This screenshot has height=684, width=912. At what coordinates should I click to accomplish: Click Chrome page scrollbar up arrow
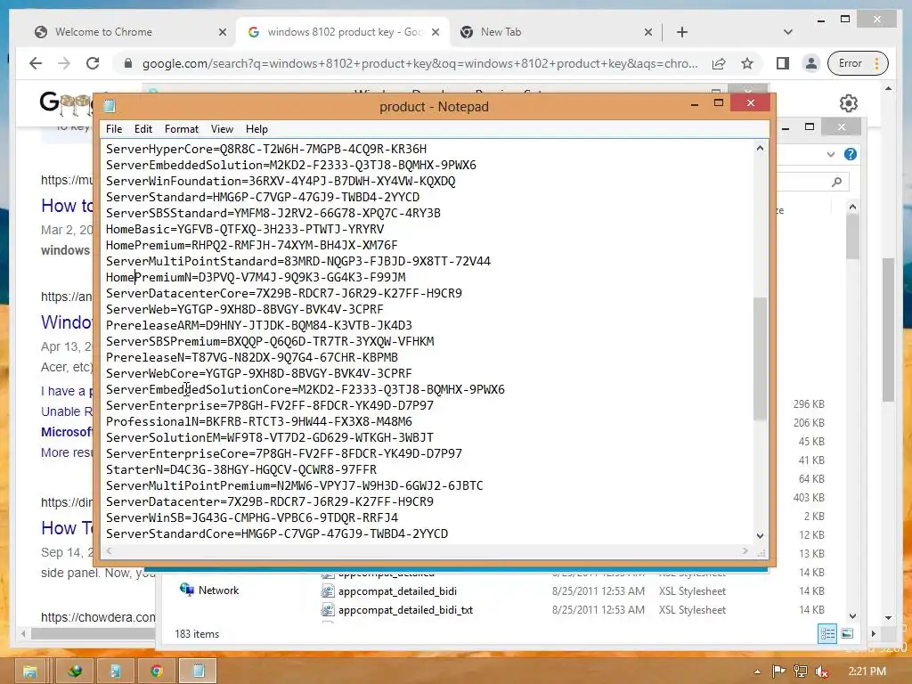tap(888, 89)
